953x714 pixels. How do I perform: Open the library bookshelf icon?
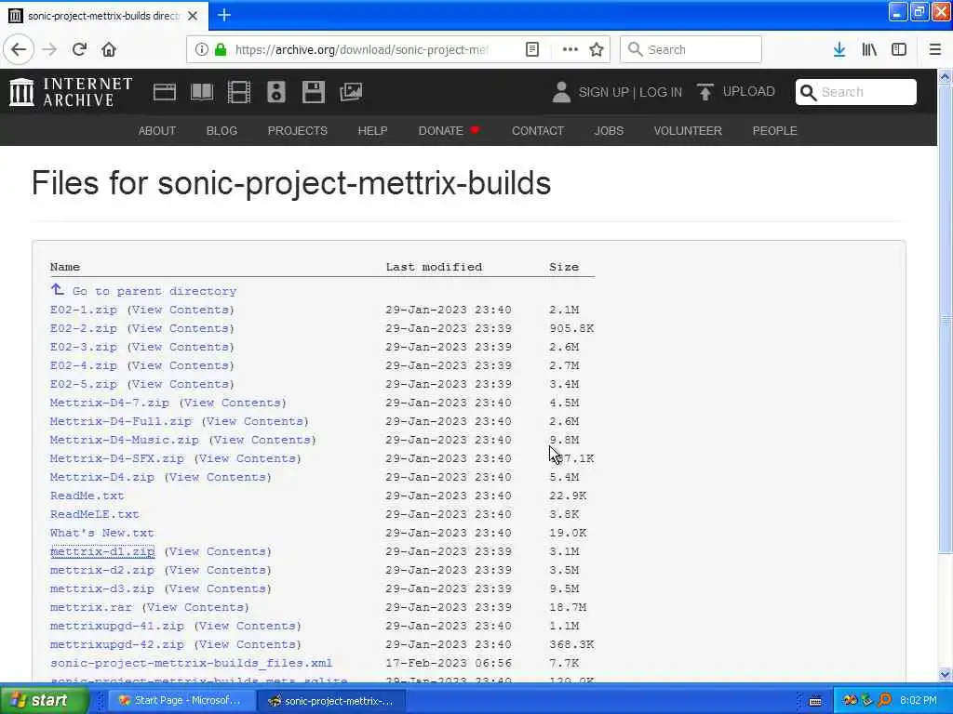[x=869, y=49]
